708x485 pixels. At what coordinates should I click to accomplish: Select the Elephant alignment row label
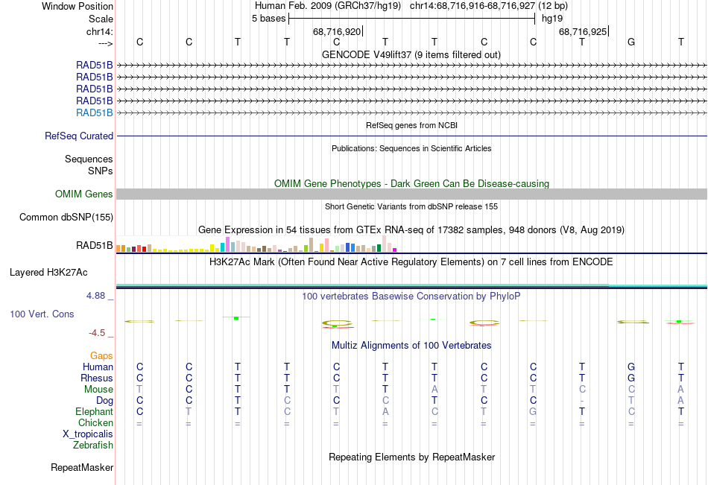[95, 411]
